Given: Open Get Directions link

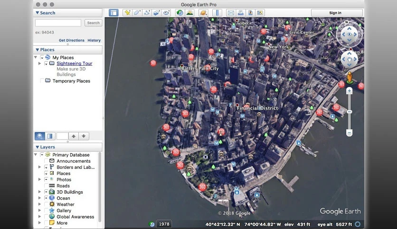Looking at the screenshot, I should pos(72,40).
